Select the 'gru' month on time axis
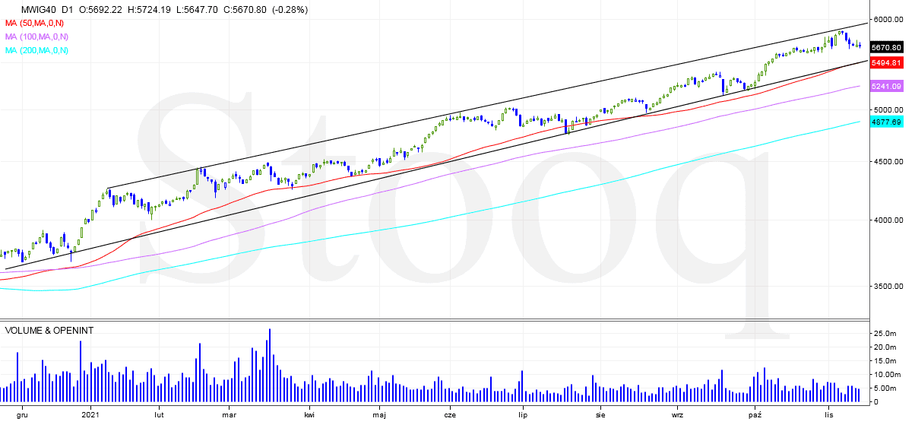Screen dimensions: 915x428 [23, 415]
